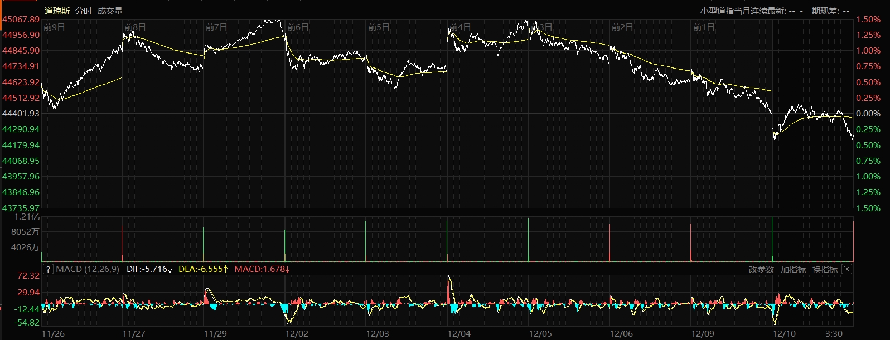
Task: Click the 3:30 time label
Action: pos(834,333)
